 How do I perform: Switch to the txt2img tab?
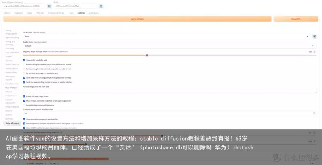[x=7, y=13]
